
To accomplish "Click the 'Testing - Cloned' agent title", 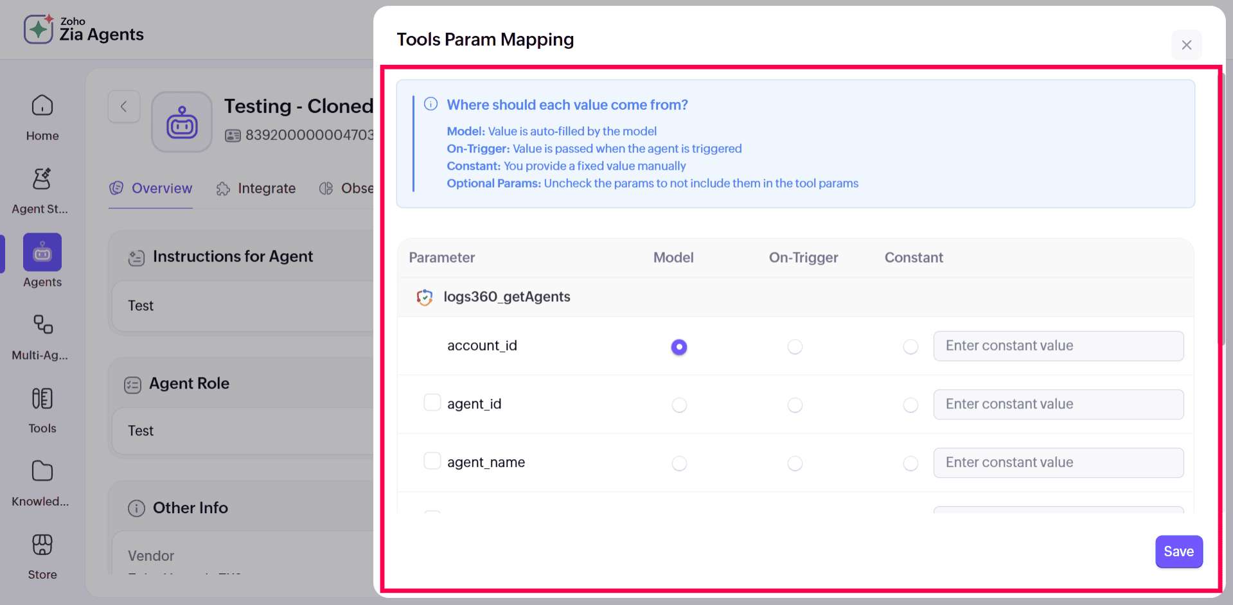I will 299,106.
